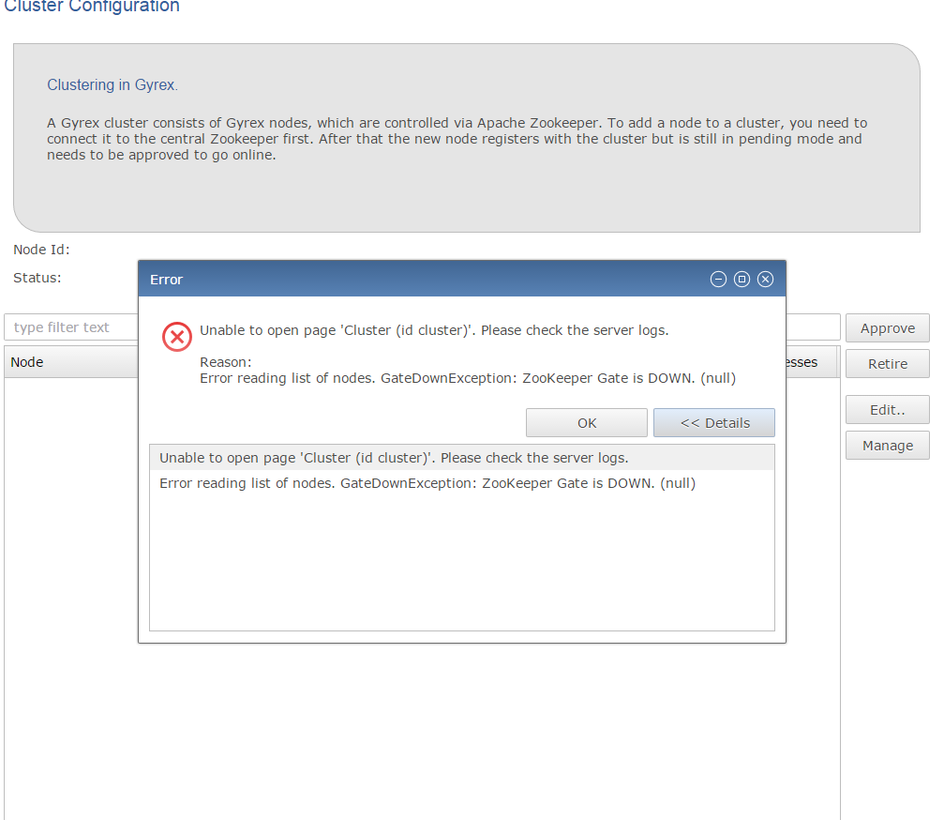944x820 pixels.
Task: Click the 'Status:' label
Action: pyautogui.click(x=37, y=278)
